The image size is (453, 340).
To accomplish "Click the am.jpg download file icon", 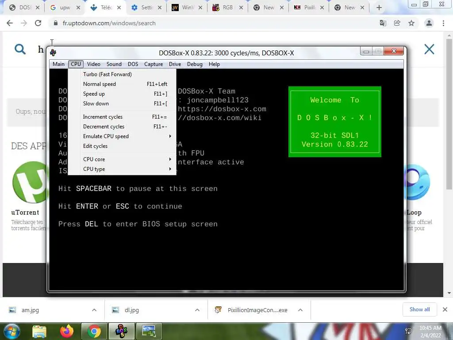I will [x=12, y=310].
